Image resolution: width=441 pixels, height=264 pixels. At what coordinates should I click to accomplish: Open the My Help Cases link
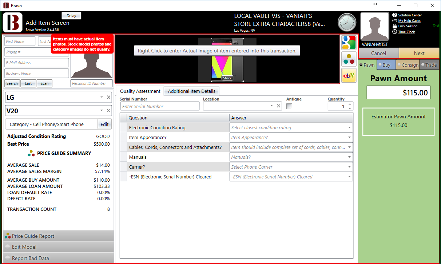click(409, 21)
